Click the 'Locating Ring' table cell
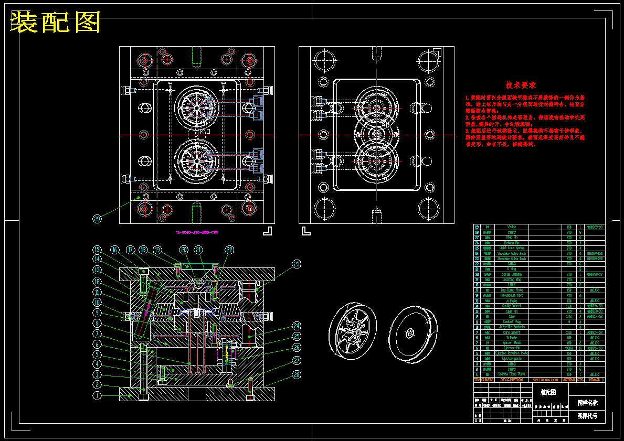Viewport: 624px width, 441px height. tap(511, 279)
